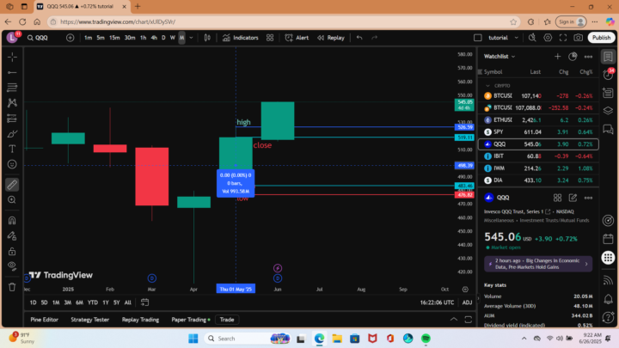Select the crosshair cursor tool
619x348 pixels.
click(12, 58)
